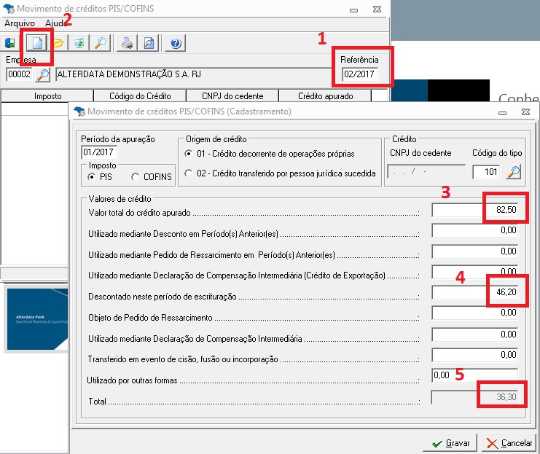Click the Desconto em Período(s) Anterior(es) value field
This screenshot has height=454, width=540.
pyautogui.click(x=474, y=230)
